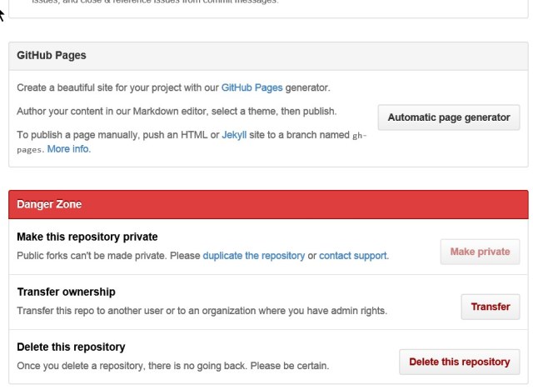Screen dimensions: 533x390
Task: Click the duplicate the repository link
Action: tap(253, 255)
